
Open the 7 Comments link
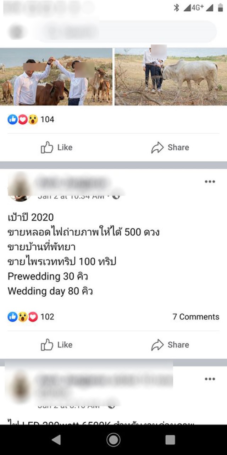pos(196,317)
